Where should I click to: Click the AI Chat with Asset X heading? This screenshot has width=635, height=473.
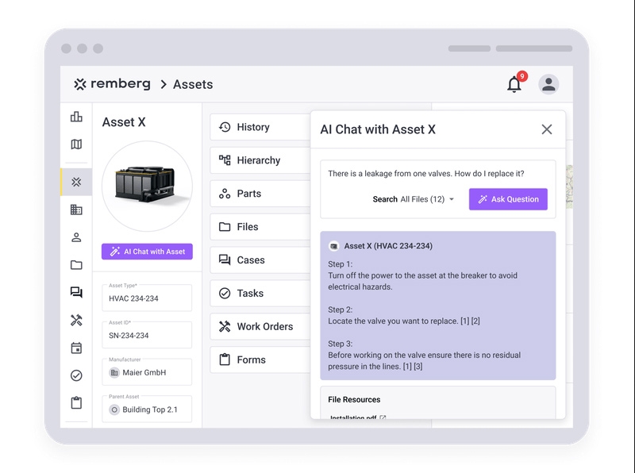tap(378, 129)
